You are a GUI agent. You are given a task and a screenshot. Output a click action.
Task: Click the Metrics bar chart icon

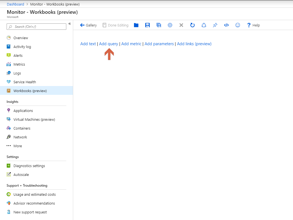coord(9,64)
